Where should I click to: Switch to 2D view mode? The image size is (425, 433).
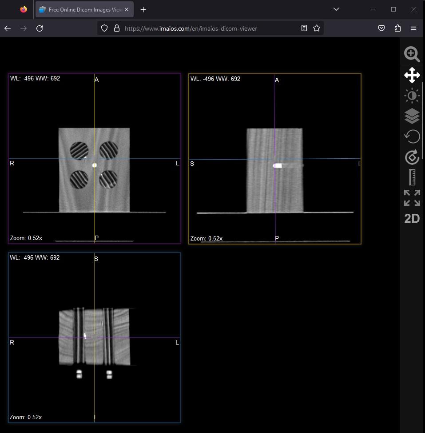(412, 218)
